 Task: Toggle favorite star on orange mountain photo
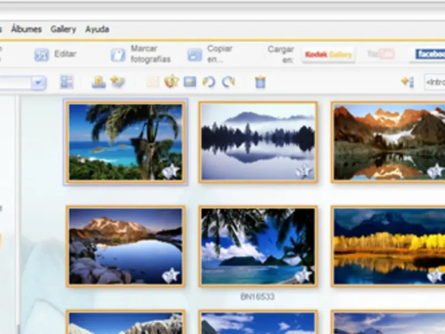[436, 172]
